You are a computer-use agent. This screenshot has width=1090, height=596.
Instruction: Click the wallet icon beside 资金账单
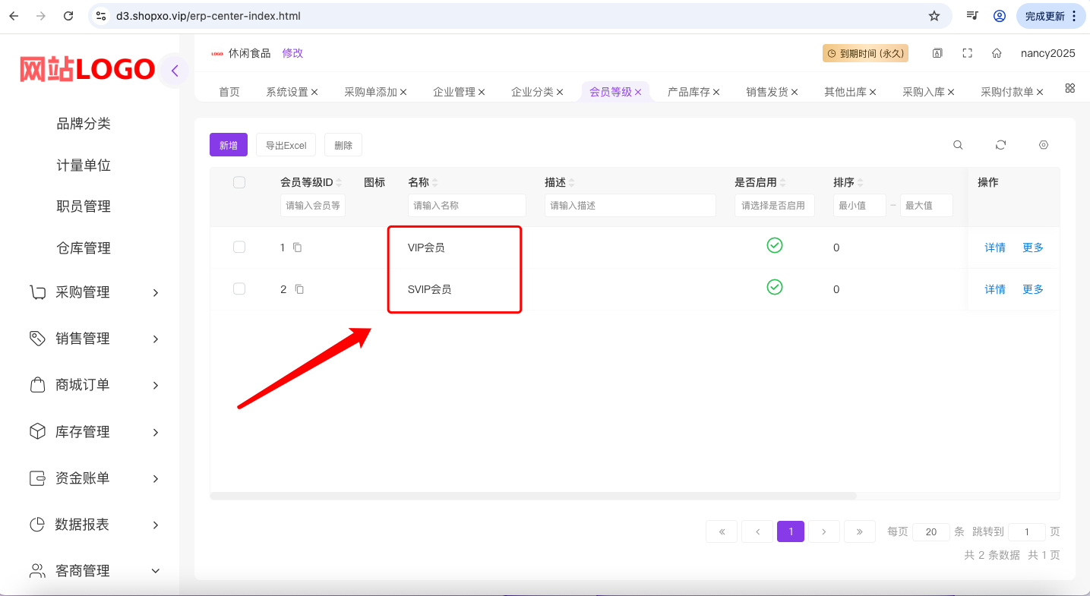click(x=37, y=478)
